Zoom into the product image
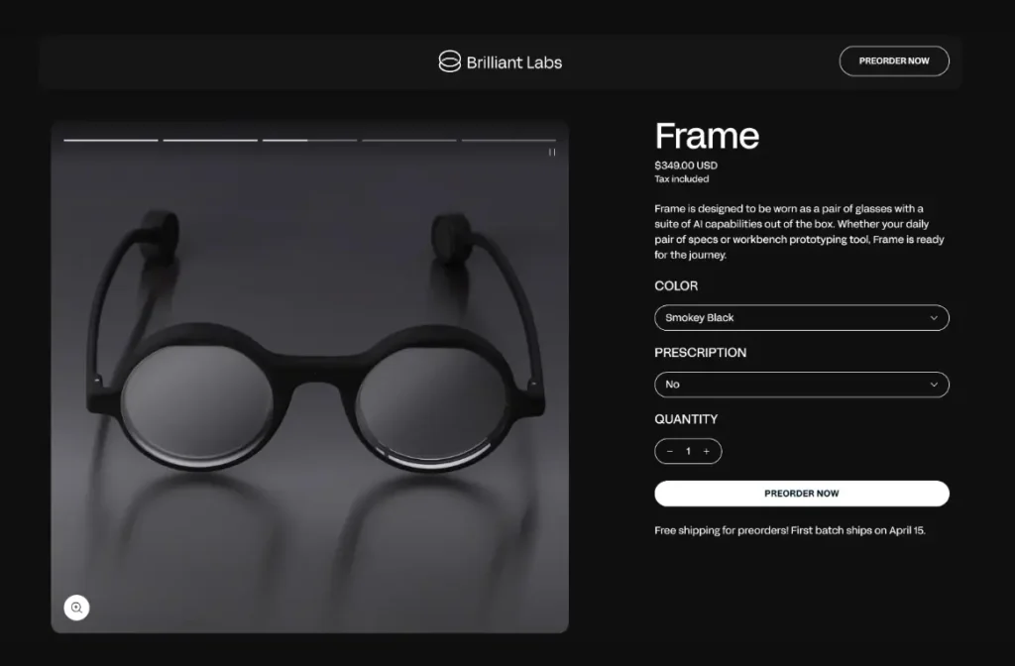 point(76,608)
